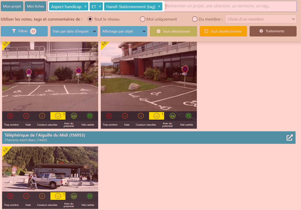Rate Aiguille du Midi photo with star-eyed face

coord(90,196)
